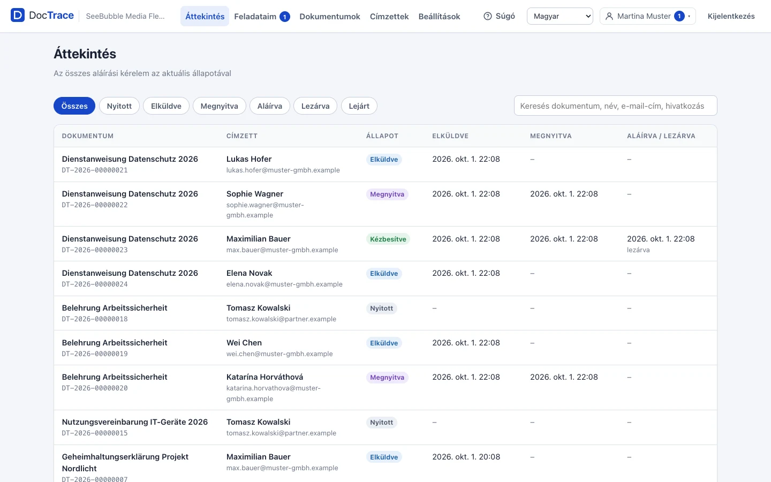
Task: Click Lukas Hofer's Elküldve status badge
Action: 384,160
